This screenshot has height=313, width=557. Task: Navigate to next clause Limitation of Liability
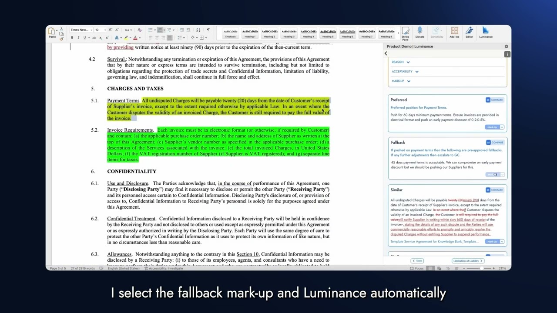point(468,261)
